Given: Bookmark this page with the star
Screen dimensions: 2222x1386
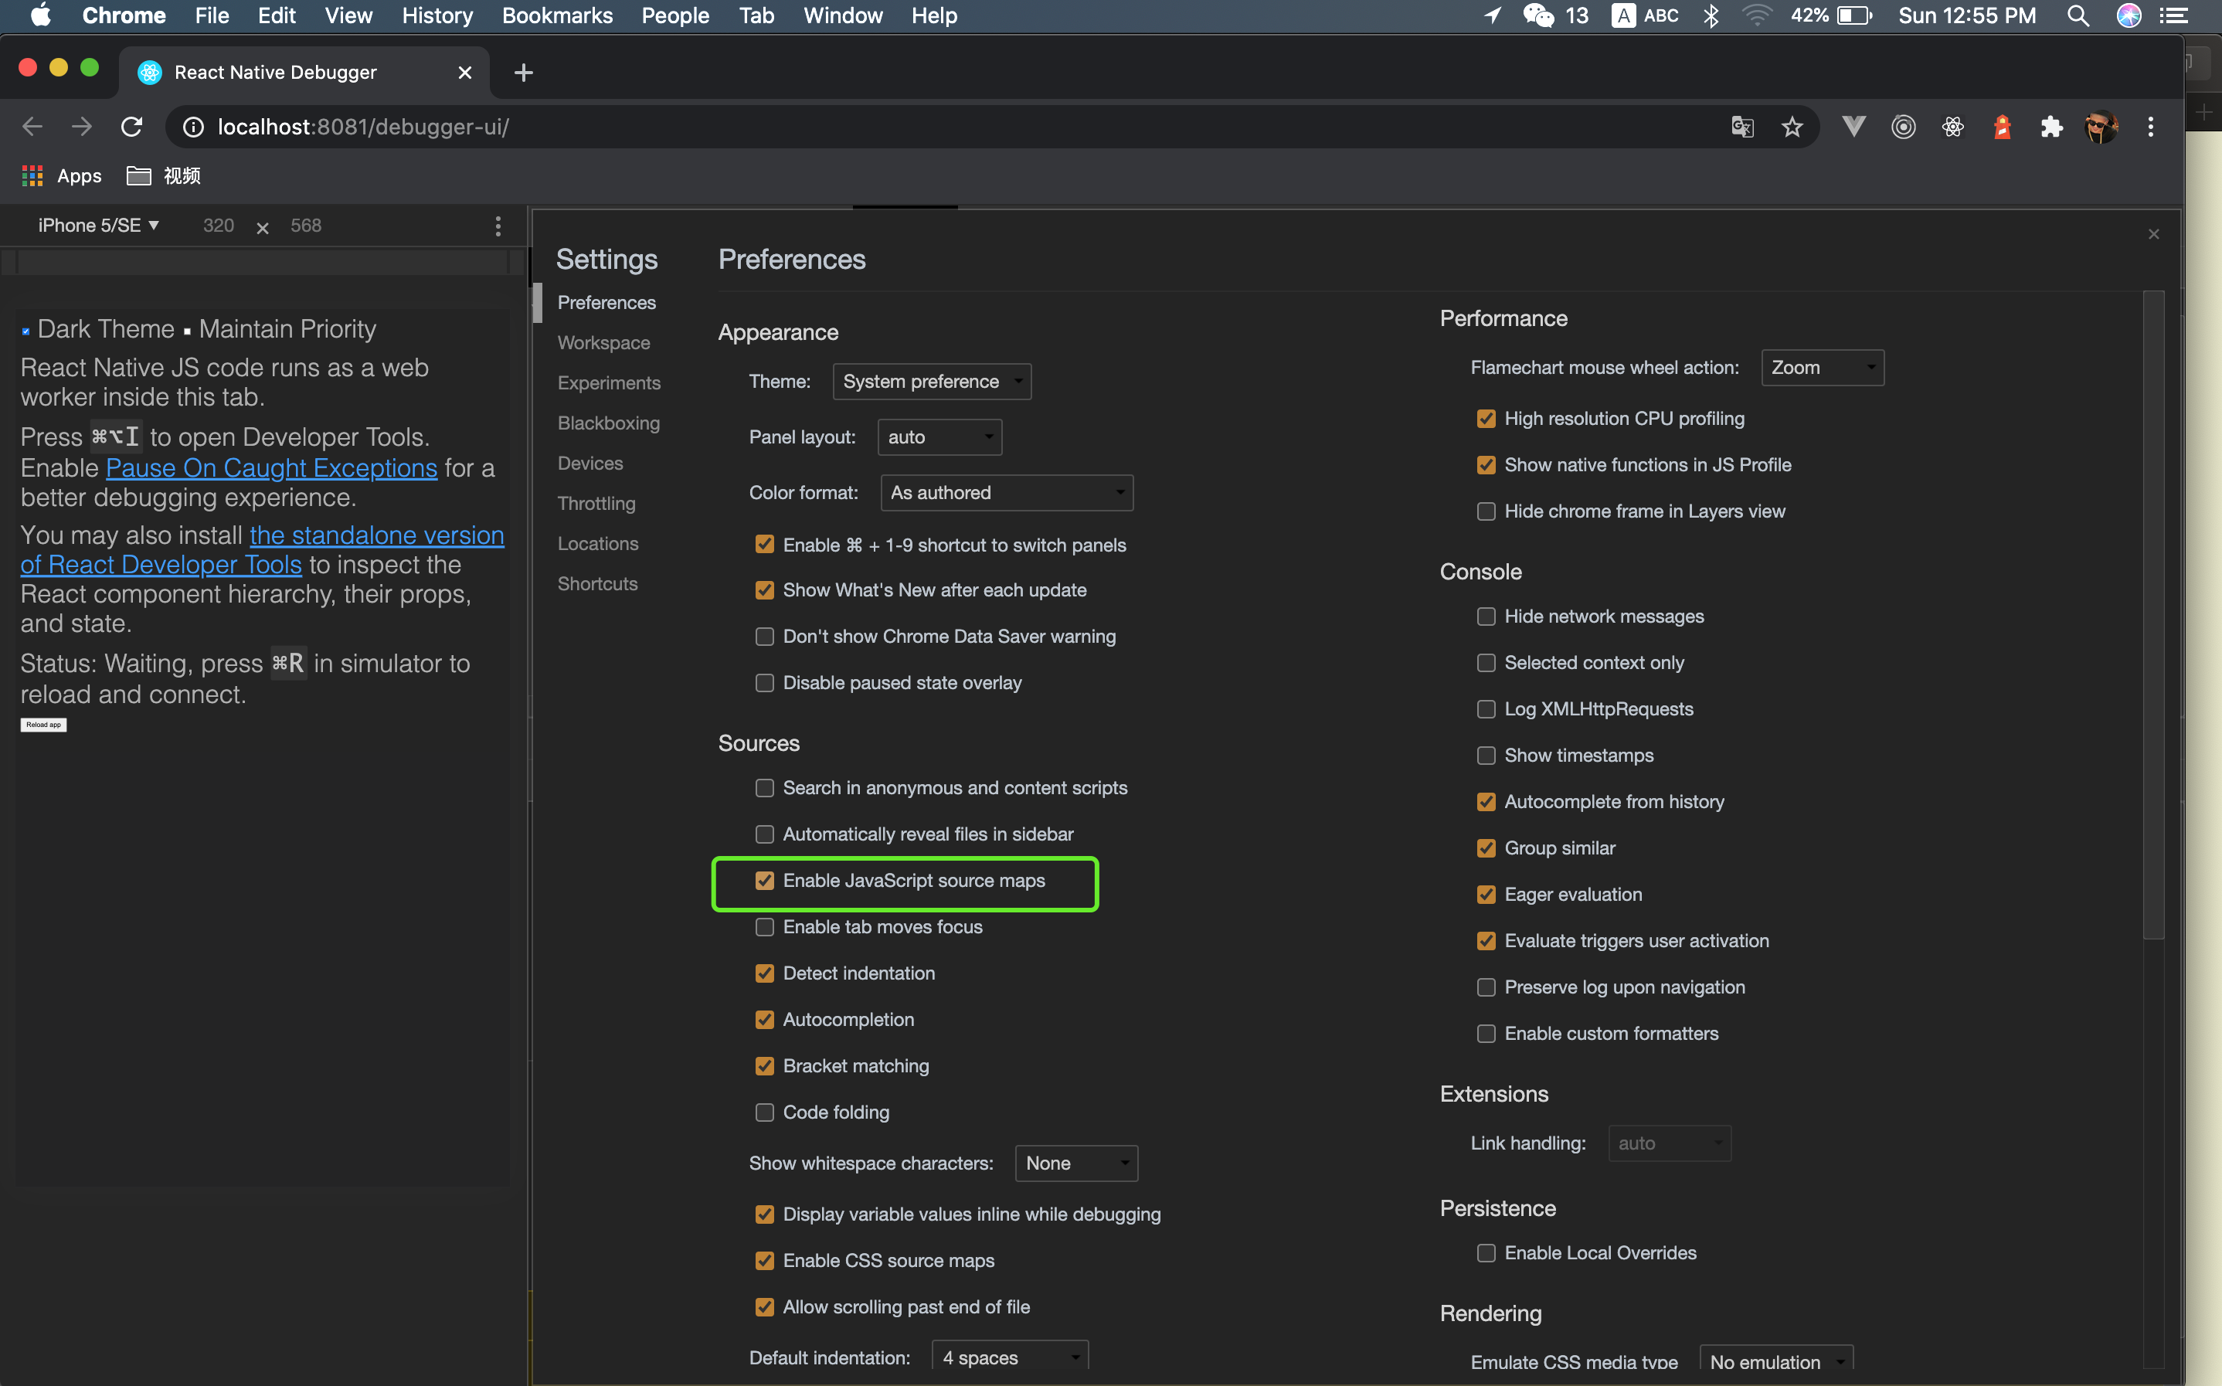Looking at the screenshot, I should [x=1791, y=127].
